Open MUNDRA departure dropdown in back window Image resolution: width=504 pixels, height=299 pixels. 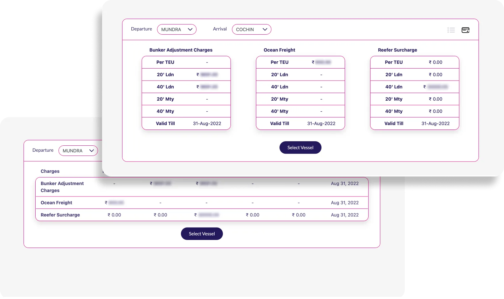(78, 151)
